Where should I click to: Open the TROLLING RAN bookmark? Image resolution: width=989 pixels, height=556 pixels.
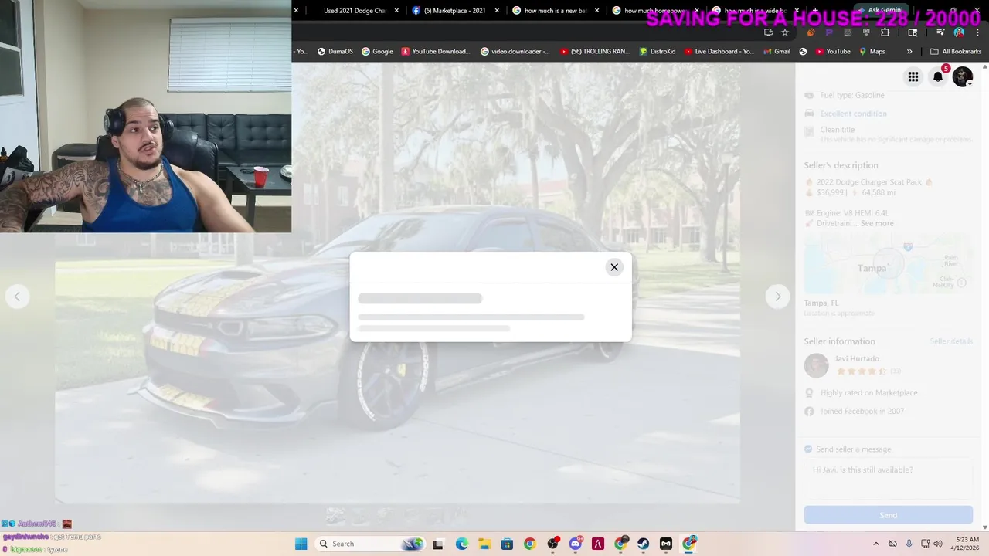point(595,52)
